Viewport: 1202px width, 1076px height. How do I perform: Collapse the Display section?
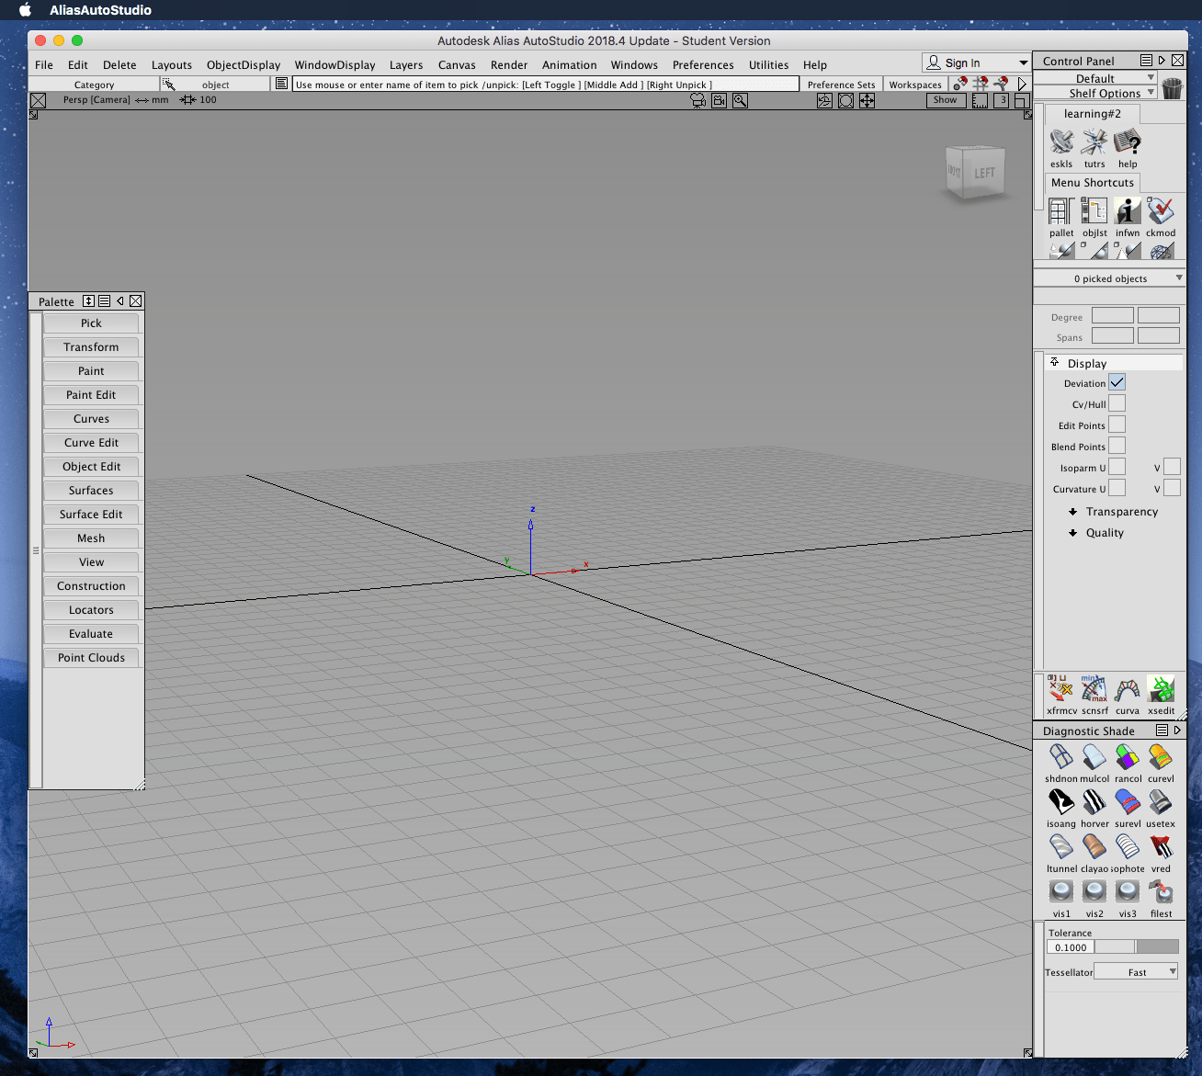click(1054, 363)
